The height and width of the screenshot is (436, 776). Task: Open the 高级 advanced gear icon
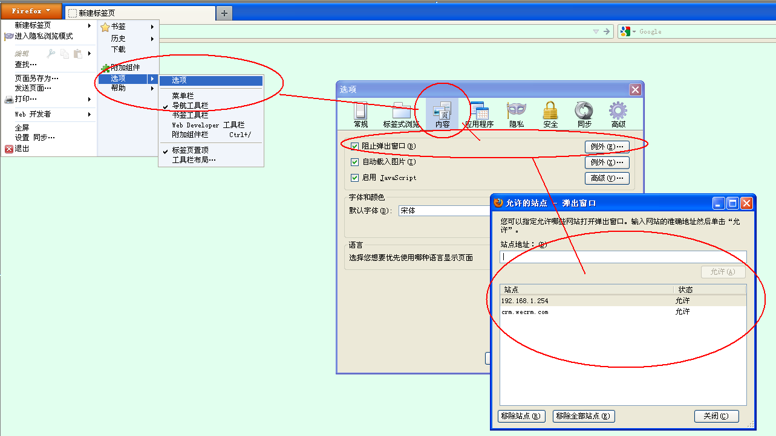click(618, 115)
